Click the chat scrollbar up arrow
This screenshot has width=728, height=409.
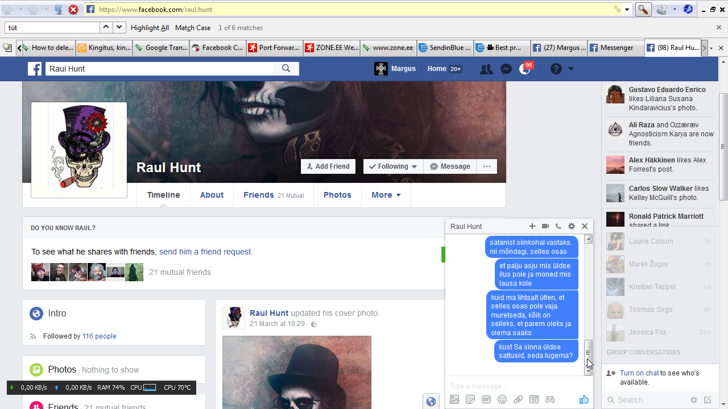point(589,239)
